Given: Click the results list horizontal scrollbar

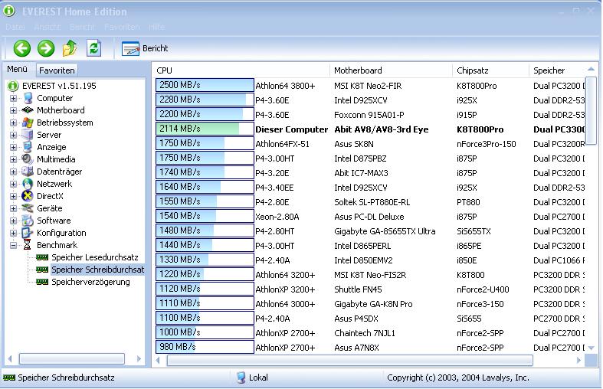Looking at the screenshot, I should (349, 360).
